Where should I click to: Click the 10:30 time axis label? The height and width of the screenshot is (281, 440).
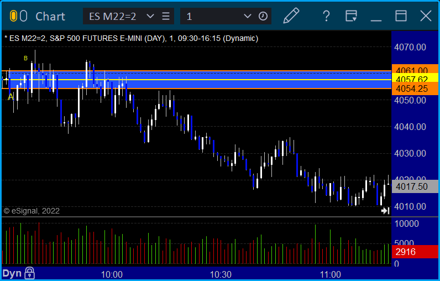221,274
